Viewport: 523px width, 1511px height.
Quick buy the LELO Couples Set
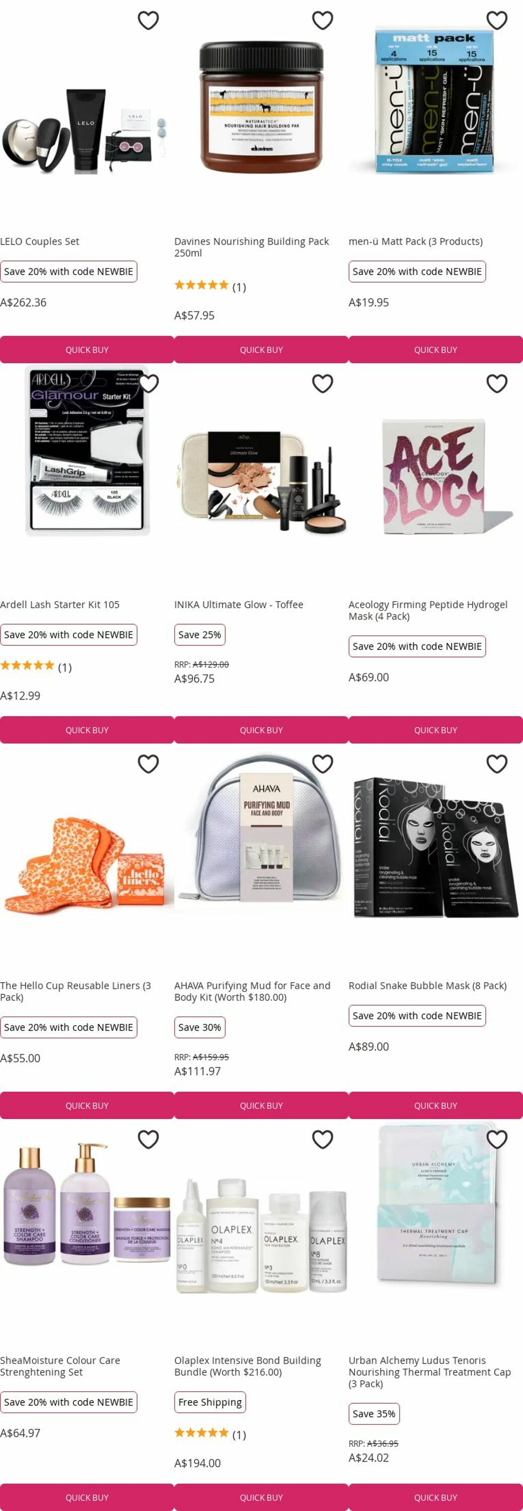pyautogui.click(x=87, y=350)
